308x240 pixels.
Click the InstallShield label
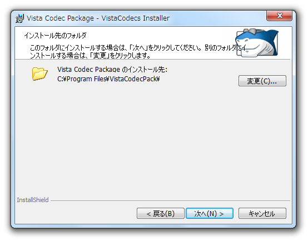click(x=33, y=200)
